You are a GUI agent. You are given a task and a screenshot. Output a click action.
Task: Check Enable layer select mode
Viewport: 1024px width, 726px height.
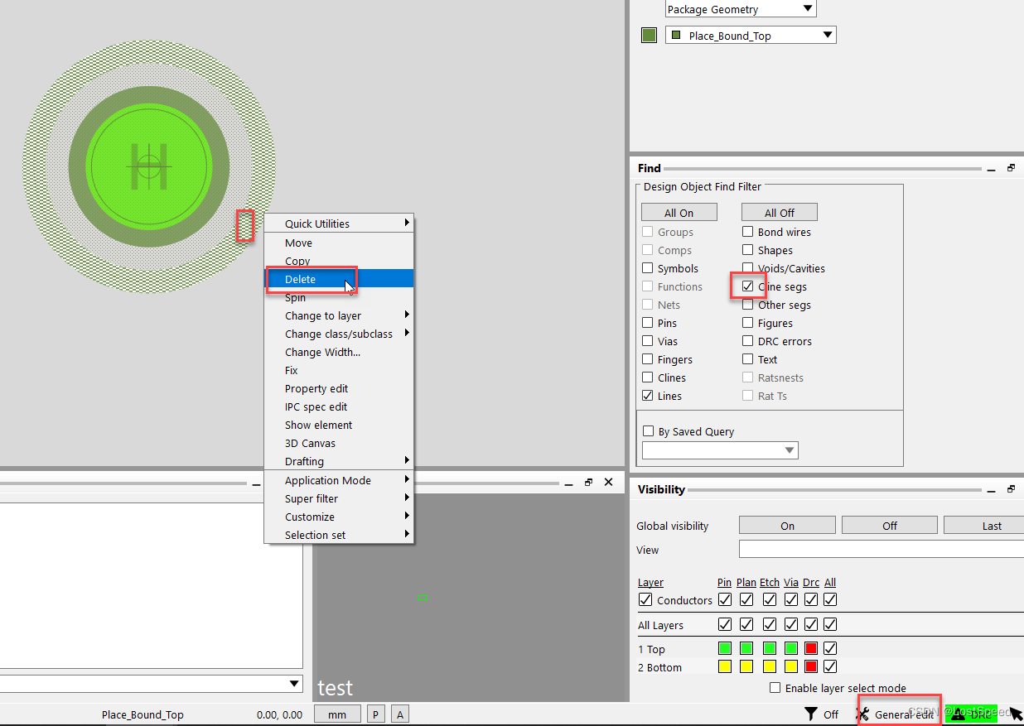(775, 688)
